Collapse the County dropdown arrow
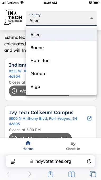 click(x=91, y=18)
